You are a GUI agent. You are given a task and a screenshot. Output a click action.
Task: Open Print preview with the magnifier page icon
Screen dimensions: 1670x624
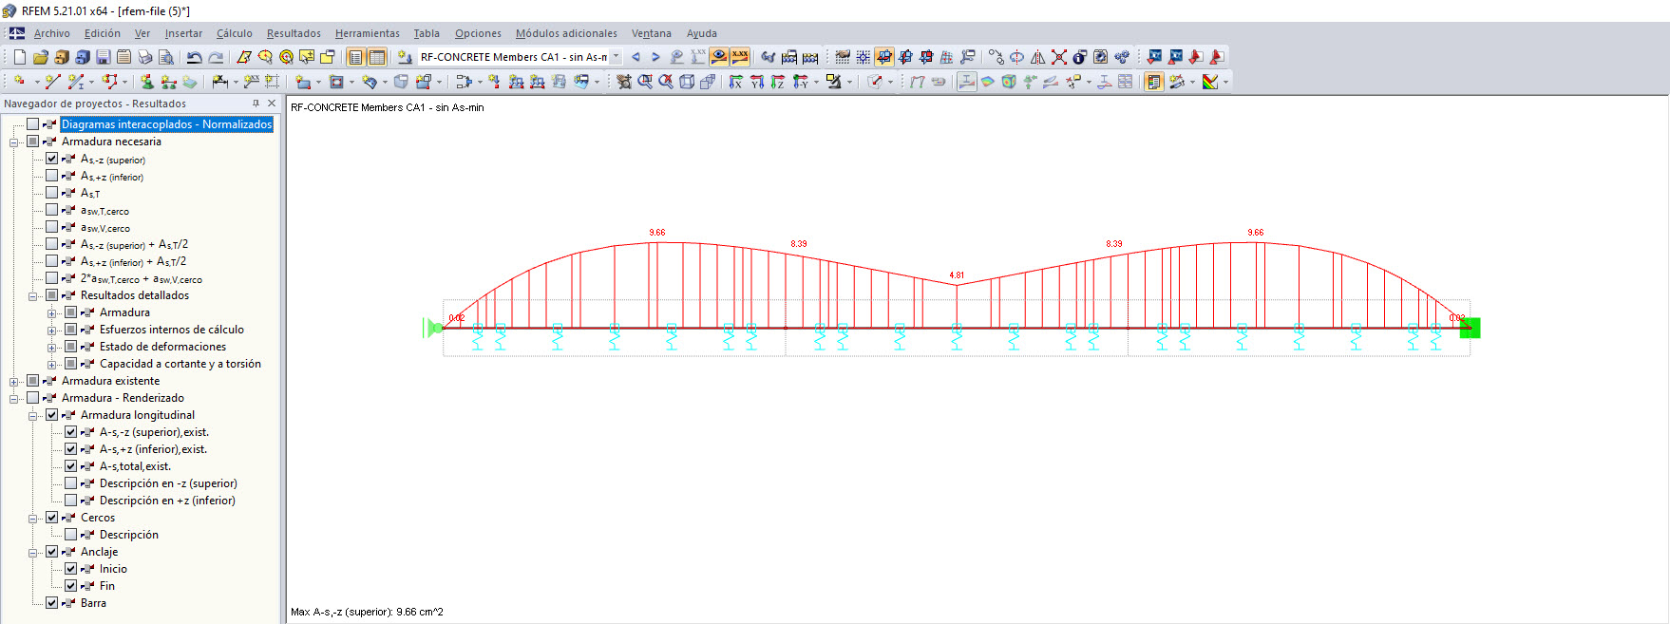pyautogui.click(x=166, y=57)
